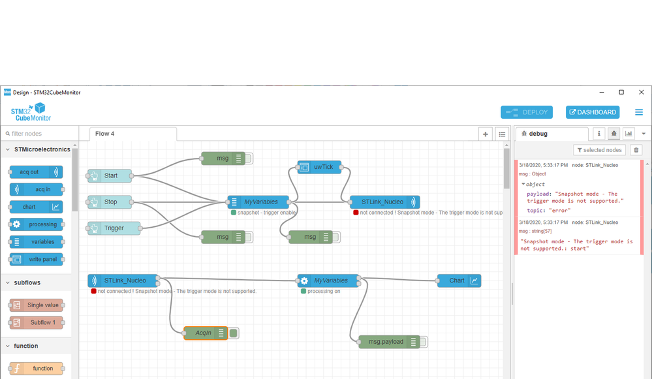
Task: Click node: STLink_Nucleo in first debug message
Action: pos(595,165)
